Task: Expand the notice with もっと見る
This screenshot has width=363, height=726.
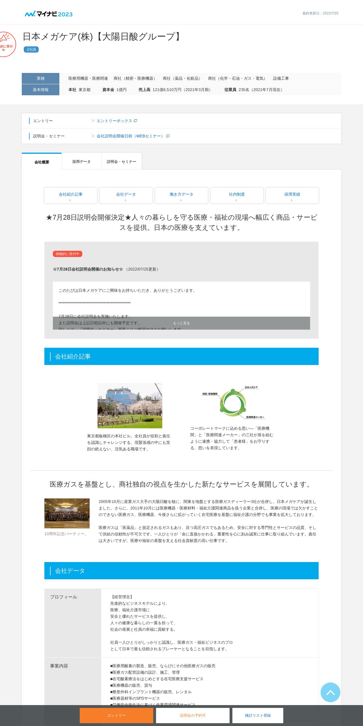Action: pyautogui.click(x=181, y=323)
